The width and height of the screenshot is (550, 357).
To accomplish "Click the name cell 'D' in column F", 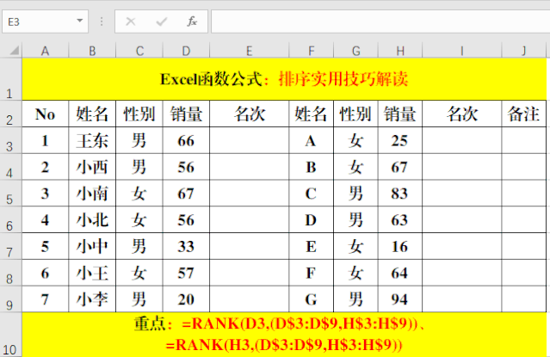I will [x=311, y=220].
